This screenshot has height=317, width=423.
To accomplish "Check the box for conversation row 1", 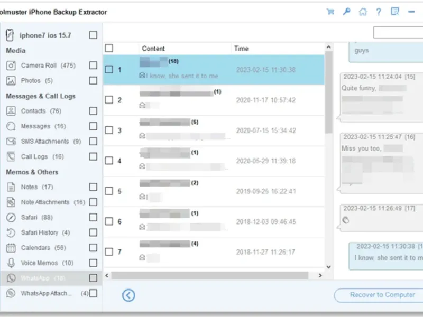I will pos(109,70).
